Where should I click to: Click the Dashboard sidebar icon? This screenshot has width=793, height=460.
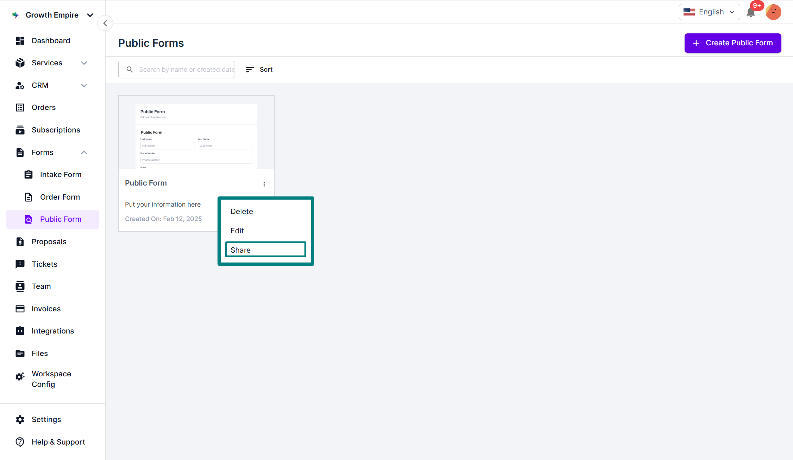click(20, 41)
